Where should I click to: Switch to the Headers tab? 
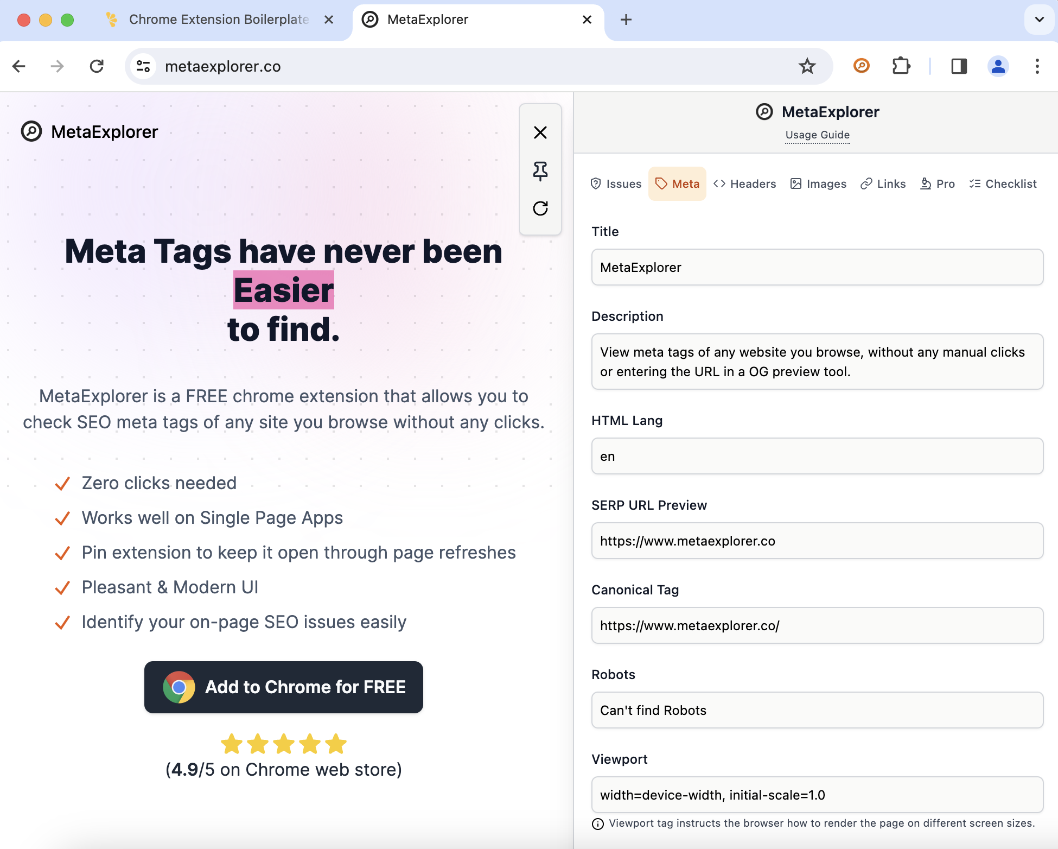pyautogui.click(x=744, y=184)
